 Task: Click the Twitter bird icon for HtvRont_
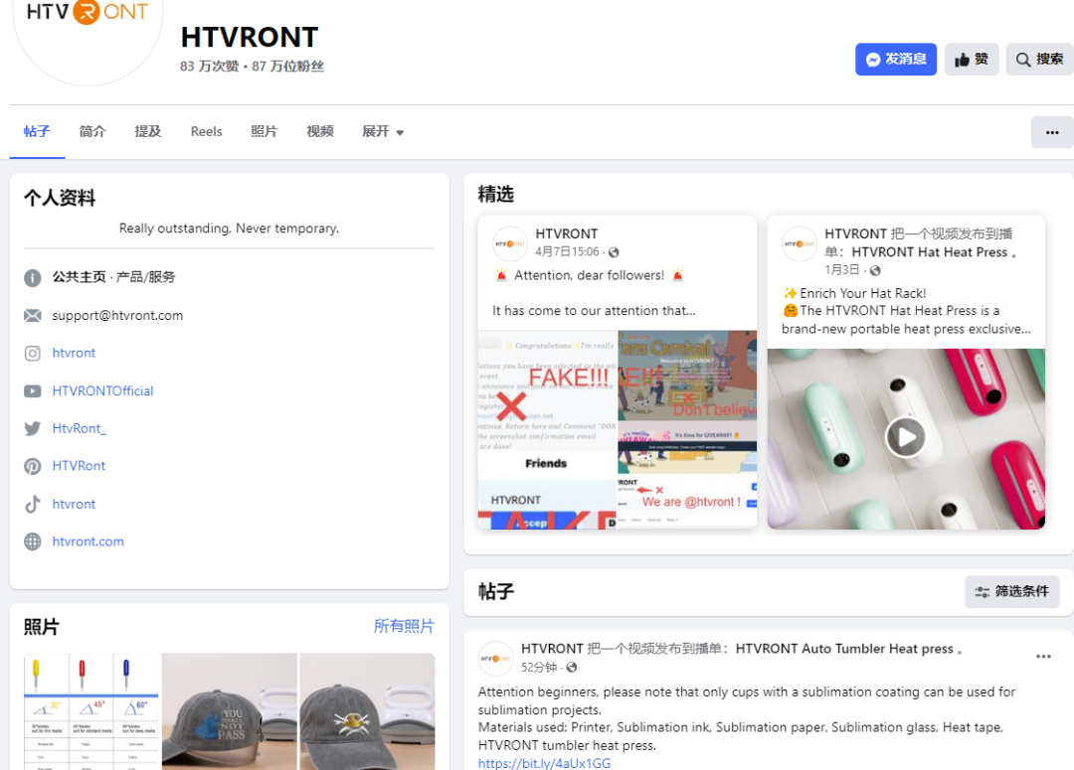32,428
